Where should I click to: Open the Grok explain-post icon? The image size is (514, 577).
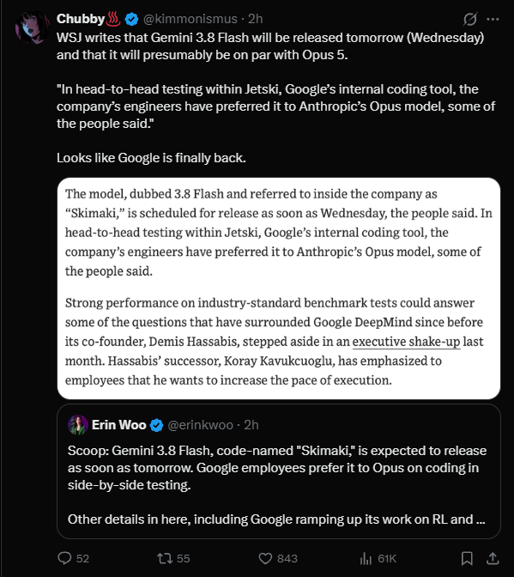click(x=470, y=19)
